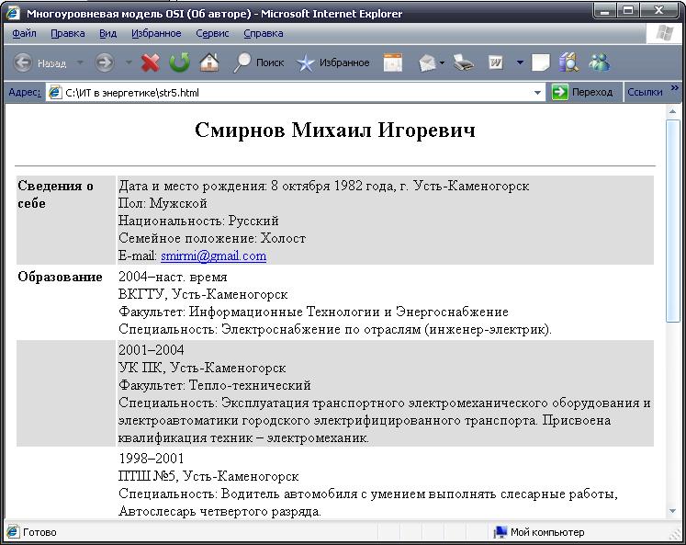Screen dimensions: 686x545
Task: Click the text '2001–2004'
Action: (x=152, y=350)
